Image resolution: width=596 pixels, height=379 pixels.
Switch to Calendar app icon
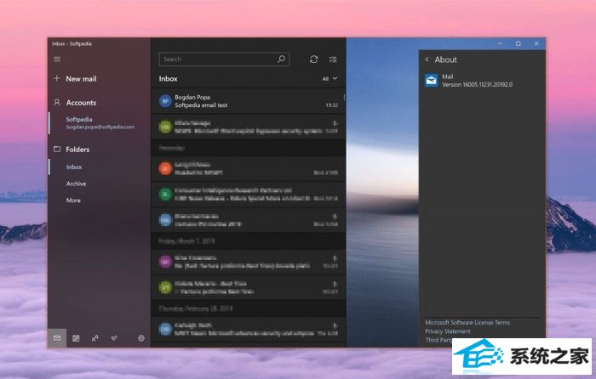(x=76, y=338)
